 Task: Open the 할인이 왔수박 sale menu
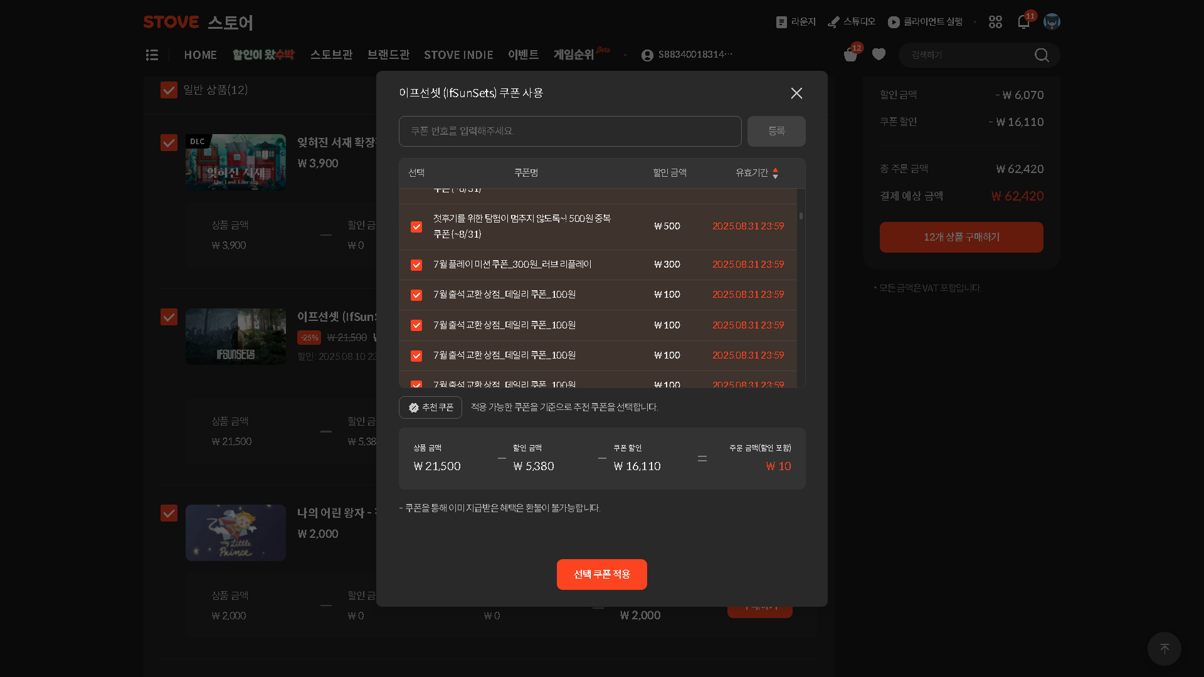coord(263,55)
